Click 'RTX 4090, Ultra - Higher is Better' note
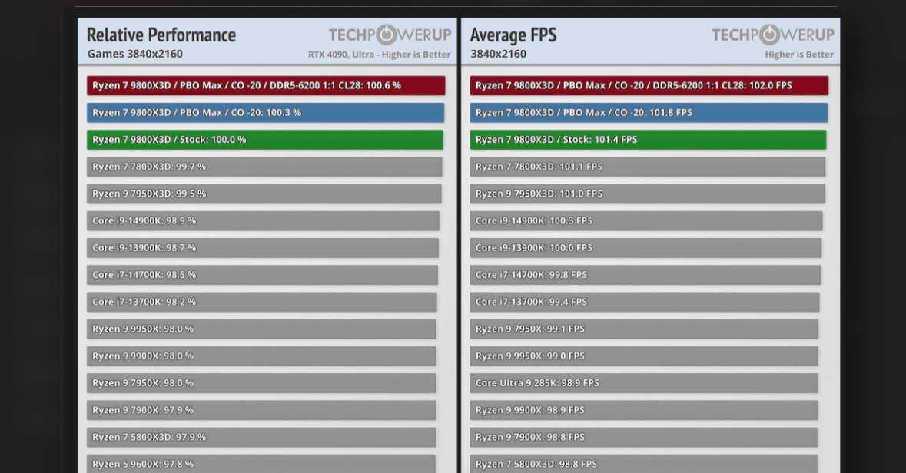 click(x=379, y=55)
